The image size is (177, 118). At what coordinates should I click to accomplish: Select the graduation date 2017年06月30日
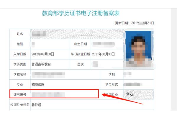coord(103,54)
